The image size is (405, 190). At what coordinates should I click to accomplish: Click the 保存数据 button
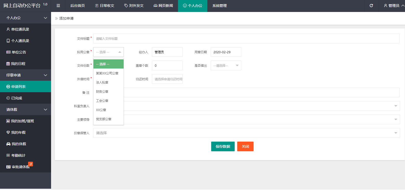223,146
